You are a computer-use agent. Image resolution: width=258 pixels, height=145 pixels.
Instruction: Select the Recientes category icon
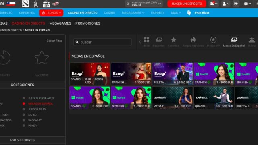[x=159, y=42]
